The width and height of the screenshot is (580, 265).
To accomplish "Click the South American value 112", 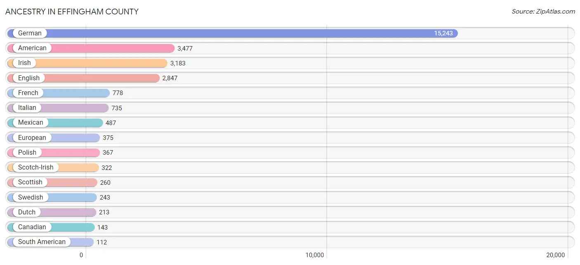I will (x=102, y=242).
